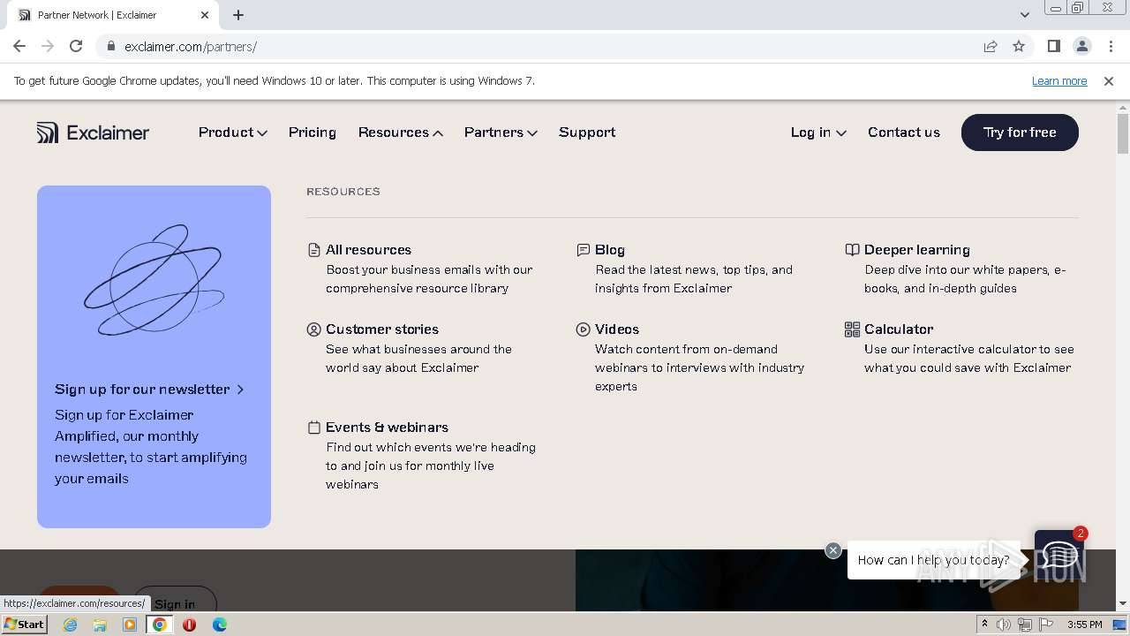Click the Windows Start button

coord(25,624)
